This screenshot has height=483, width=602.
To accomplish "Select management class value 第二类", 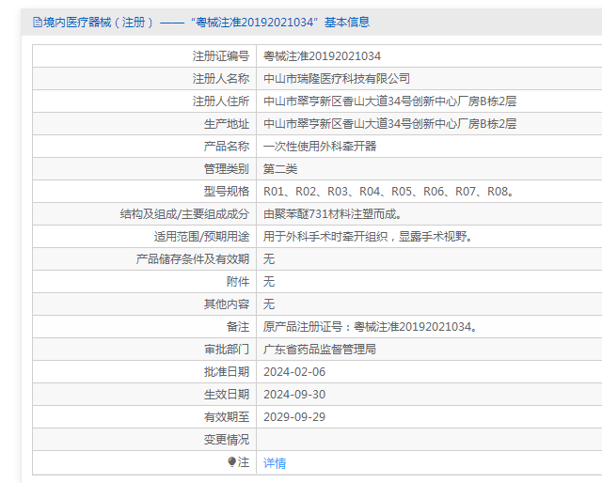I will [280, 169].
